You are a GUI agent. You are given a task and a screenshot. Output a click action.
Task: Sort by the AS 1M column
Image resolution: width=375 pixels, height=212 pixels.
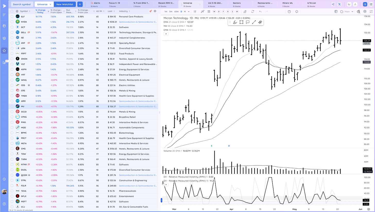tap(100, 11)
